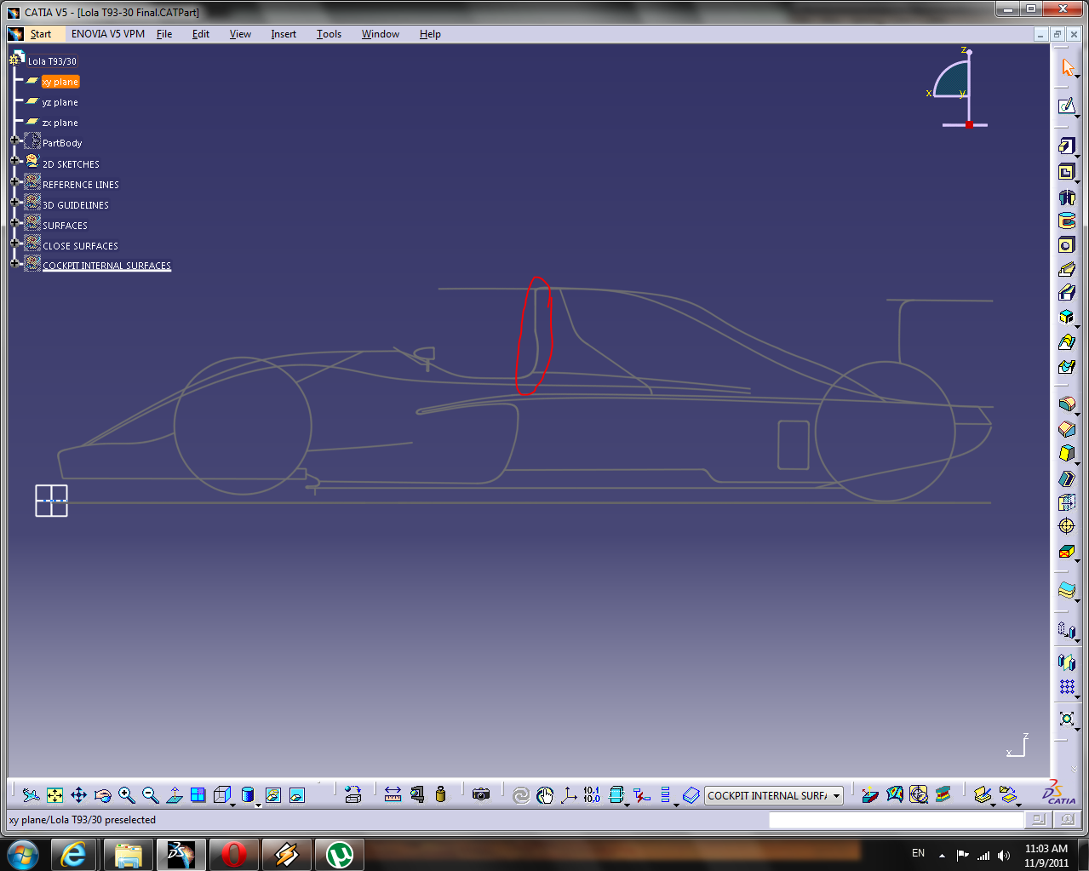Select the xy plane in tree
Image resolution: width=1089 pixels, height=871 pixels.
[60, 82]
